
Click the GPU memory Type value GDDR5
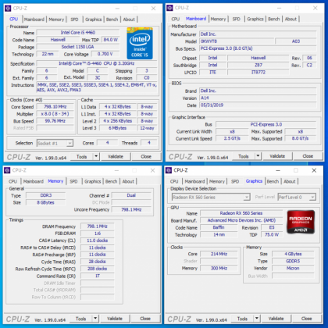(293, 261)
